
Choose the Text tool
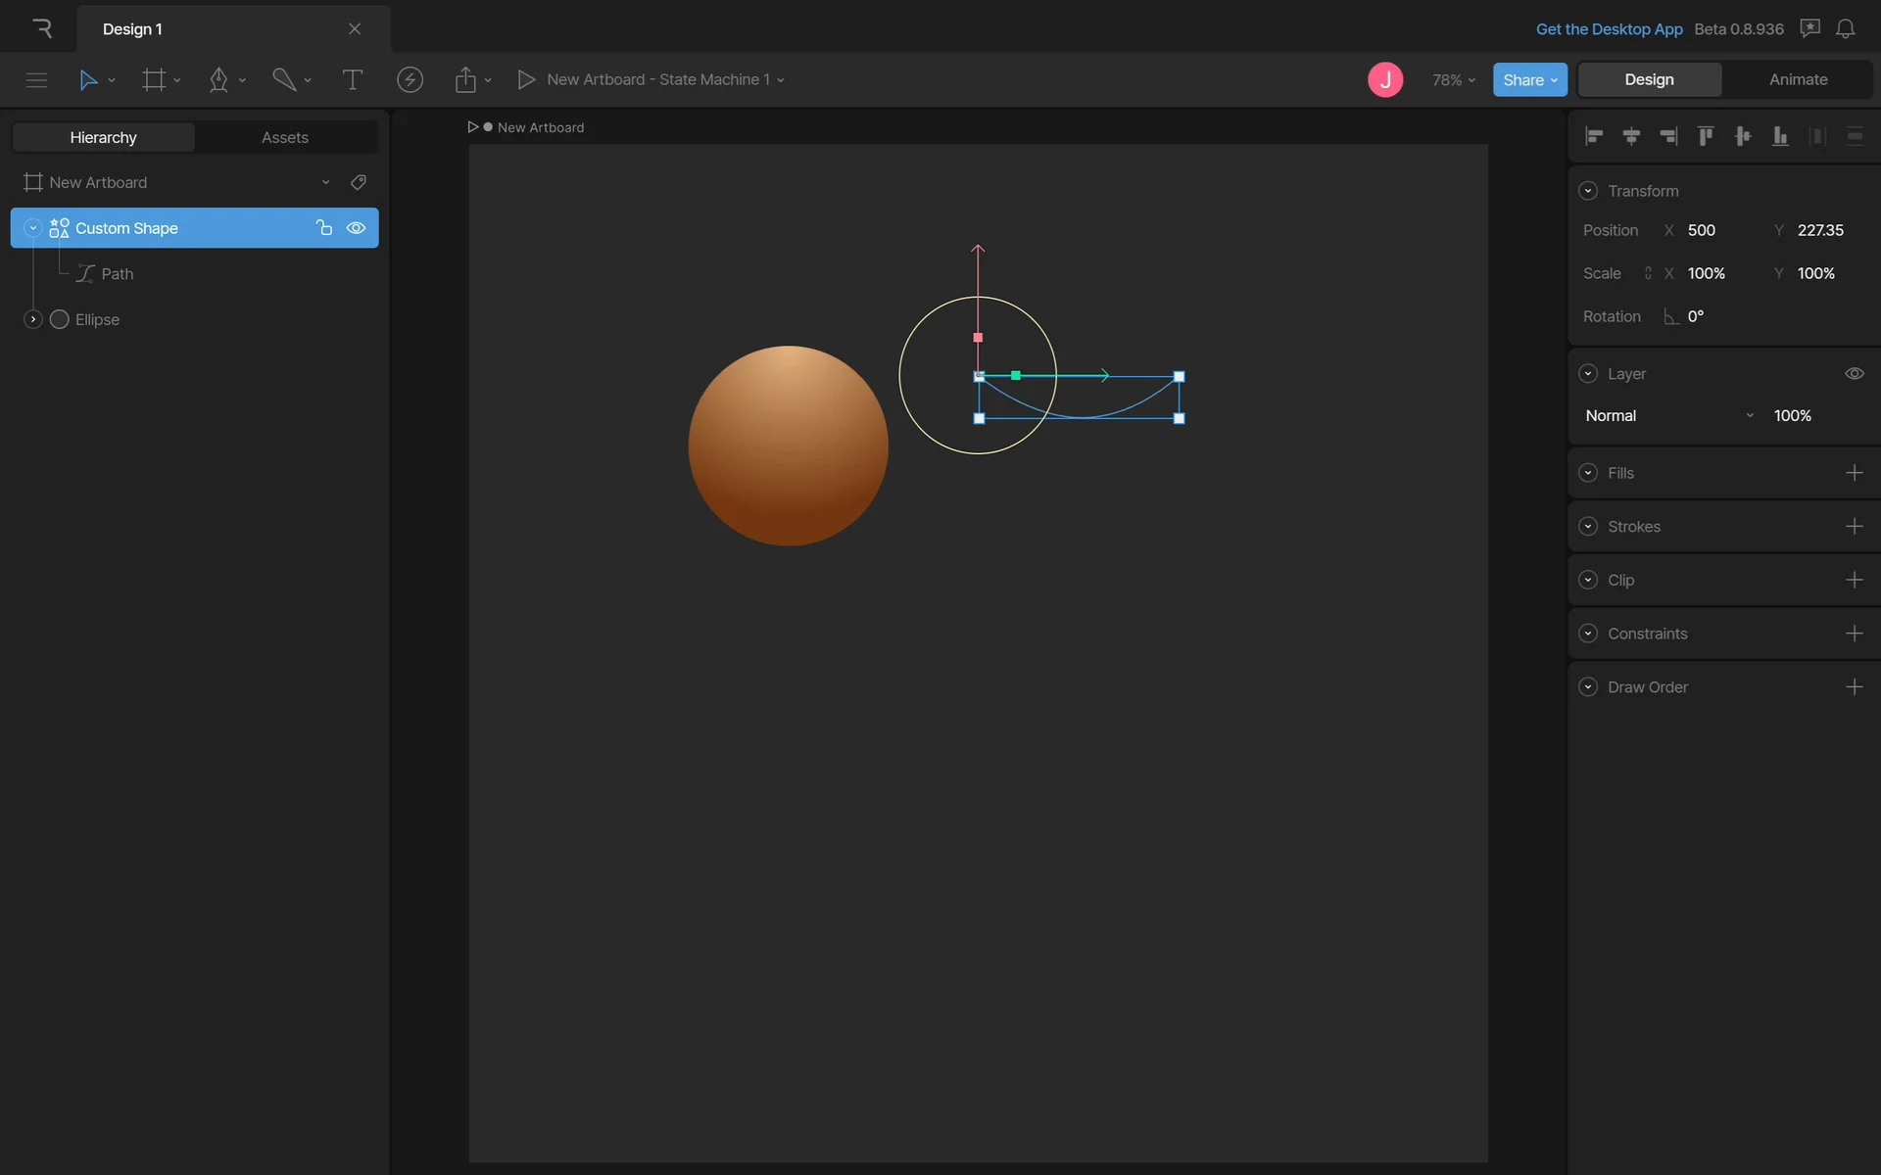352,79
